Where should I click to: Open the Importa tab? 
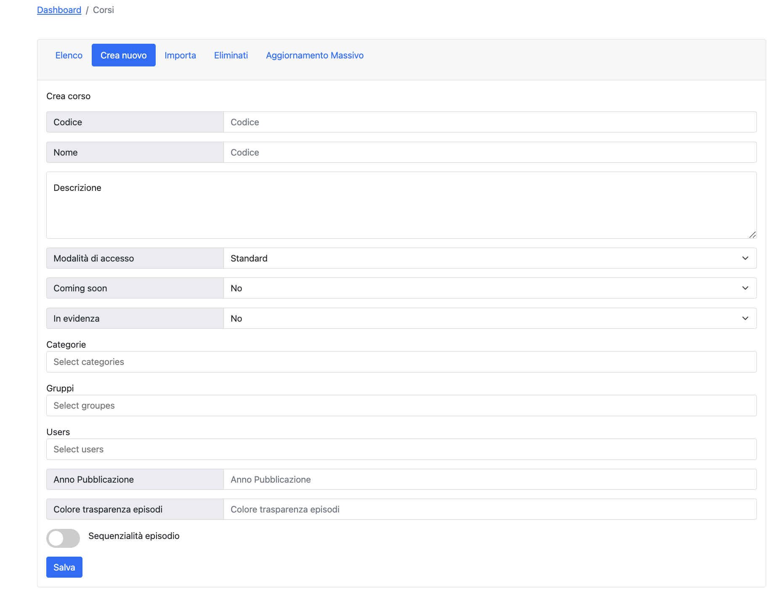coord(180,55)
